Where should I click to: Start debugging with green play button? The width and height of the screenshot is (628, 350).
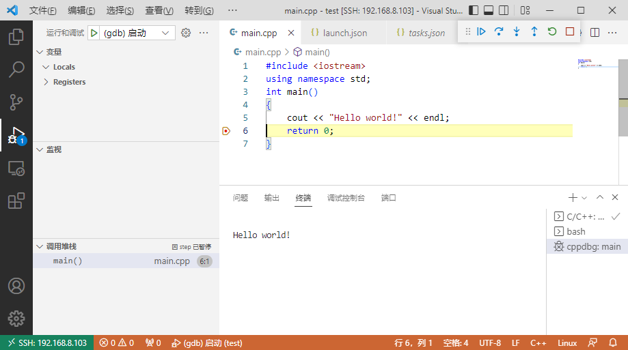[x=94, y=33]
